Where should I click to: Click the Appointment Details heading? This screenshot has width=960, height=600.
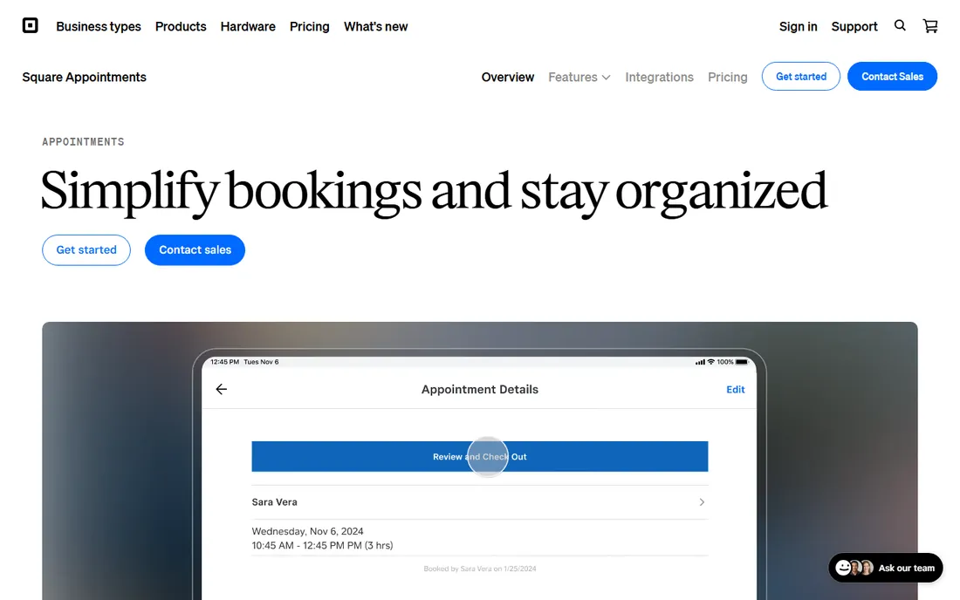click(x=479, y=389)
